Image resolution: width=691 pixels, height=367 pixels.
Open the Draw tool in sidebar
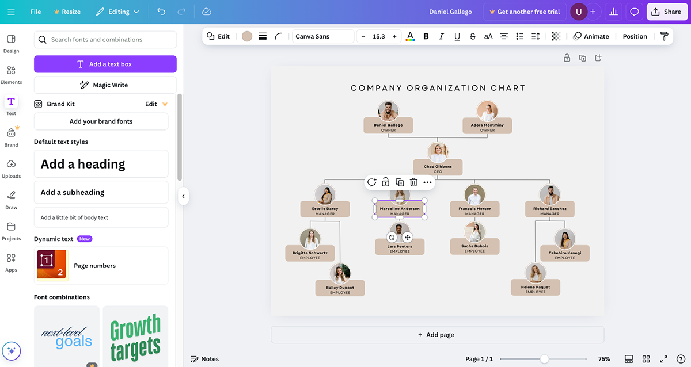click(x=11, y=200)
